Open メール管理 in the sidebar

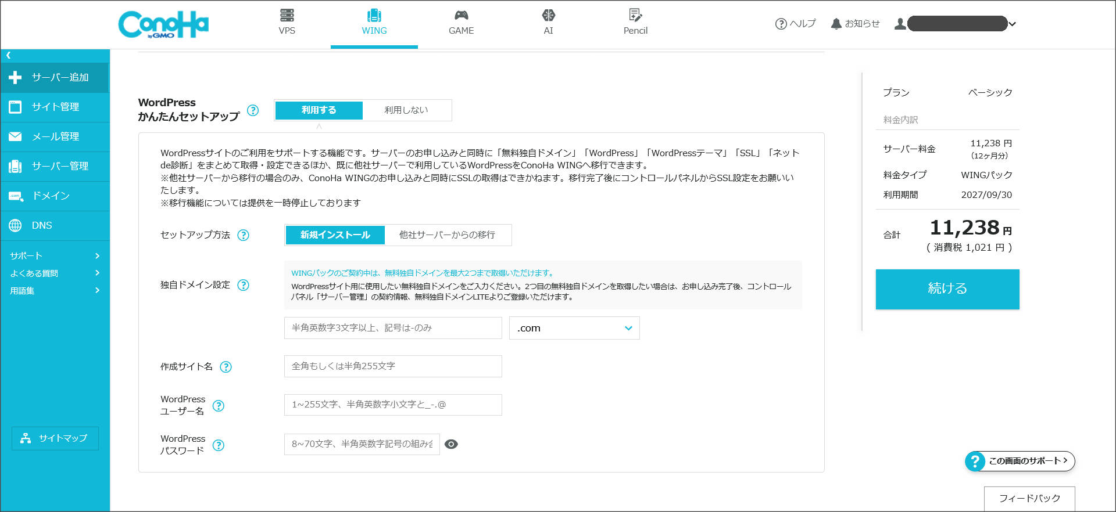[x=55, y=136]
